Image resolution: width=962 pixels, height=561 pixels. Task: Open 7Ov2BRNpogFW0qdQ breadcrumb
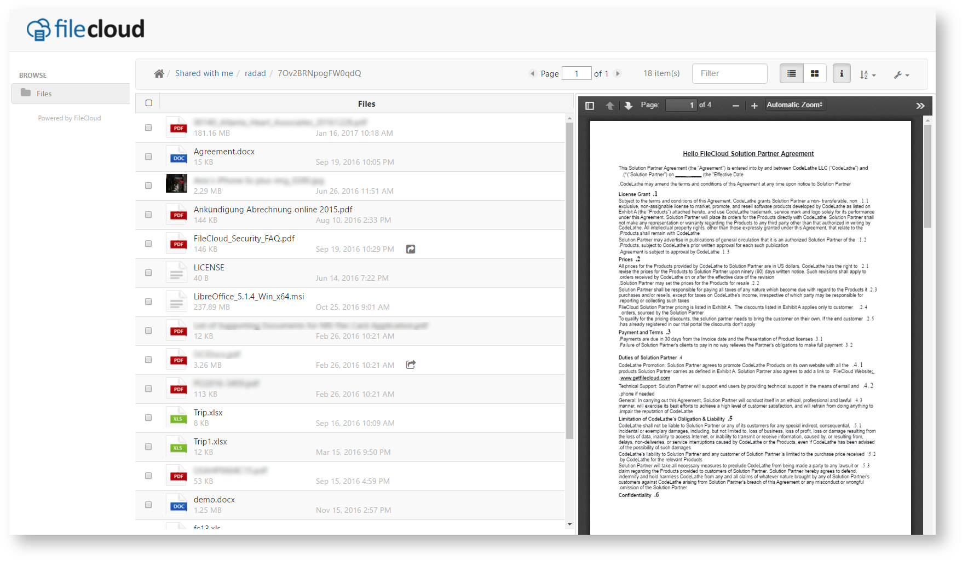(319, 73)
